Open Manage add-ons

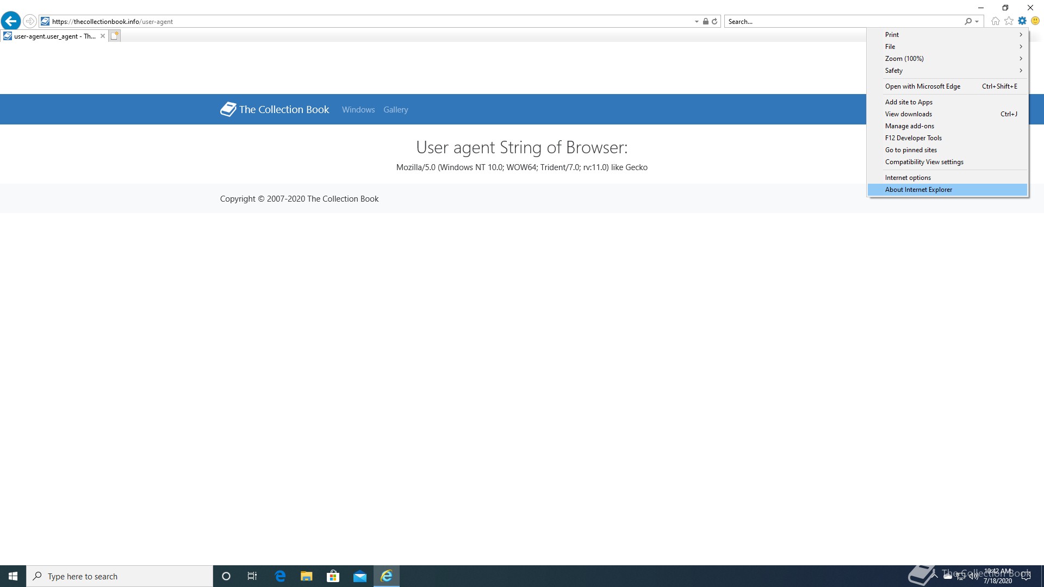[947, 126]
